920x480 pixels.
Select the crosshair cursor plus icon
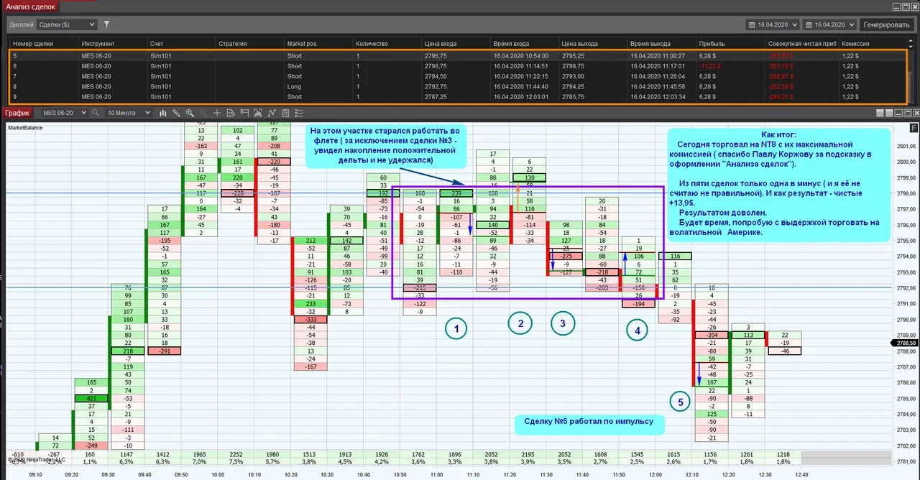point(216,113)
